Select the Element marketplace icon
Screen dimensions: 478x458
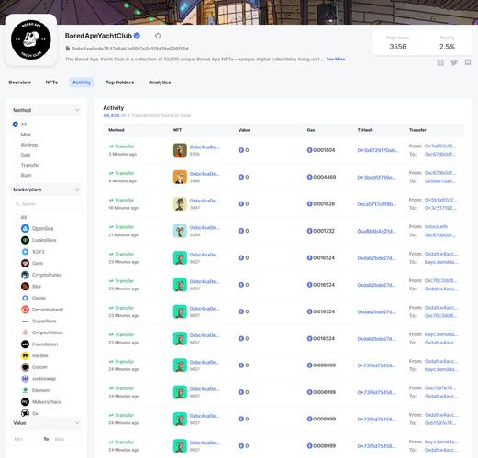pyautogui.click(x=25, y=390)
